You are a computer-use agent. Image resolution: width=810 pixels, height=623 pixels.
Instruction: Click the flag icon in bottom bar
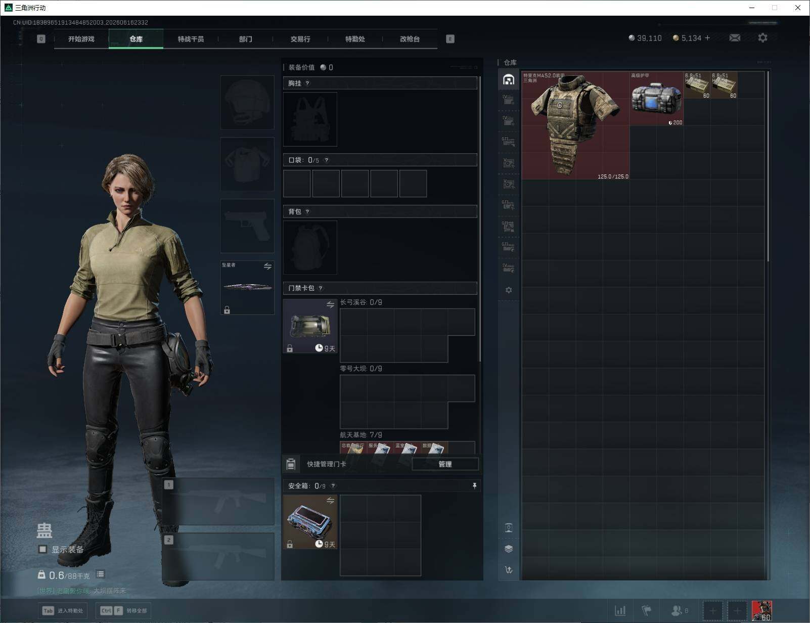(x=646, y=610)
